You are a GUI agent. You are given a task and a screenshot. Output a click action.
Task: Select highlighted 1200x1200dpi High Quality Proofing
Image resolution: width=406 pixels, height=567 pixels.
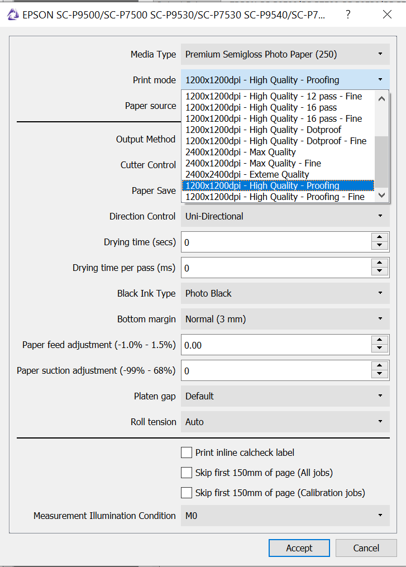click(x=278, y=185)
